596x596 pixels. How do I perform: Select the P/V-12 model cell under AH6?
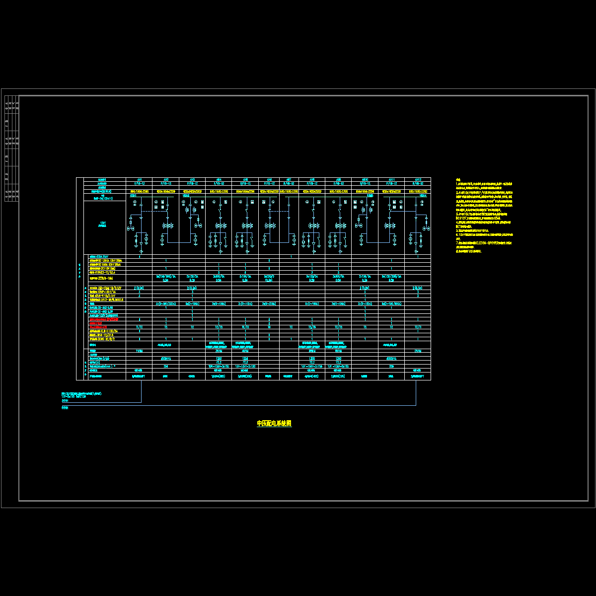click(269, 183)
